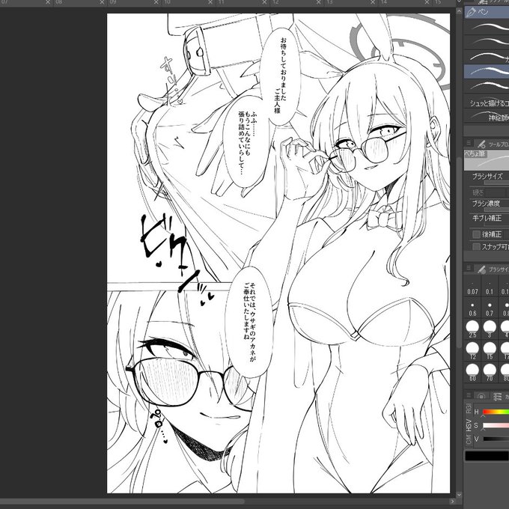Pick brush size 60
509x509 pixels.
click(472, 373)
